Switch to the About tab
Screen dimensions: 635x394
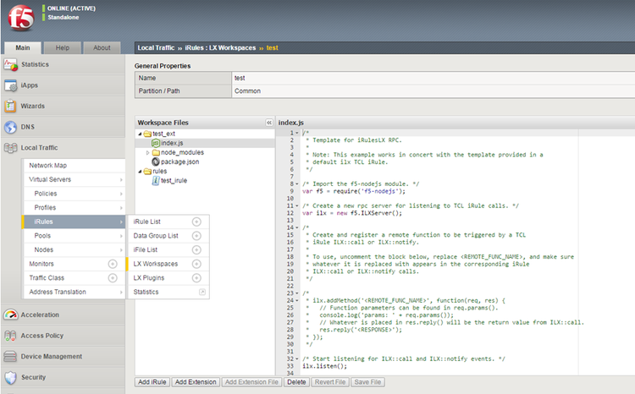tap(102, 47)
